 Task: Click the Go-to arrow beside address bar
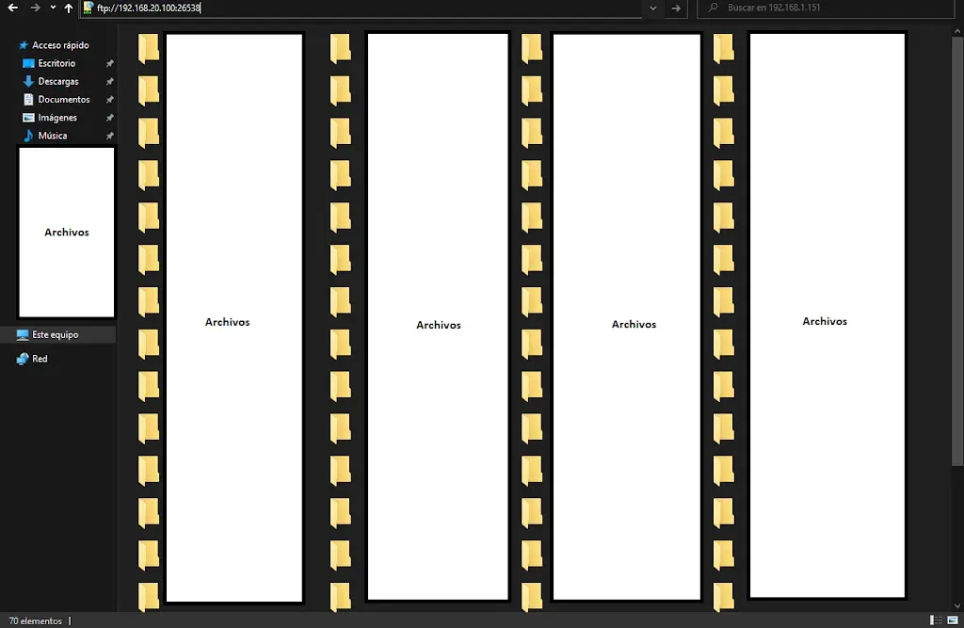(x=676, y=8)
